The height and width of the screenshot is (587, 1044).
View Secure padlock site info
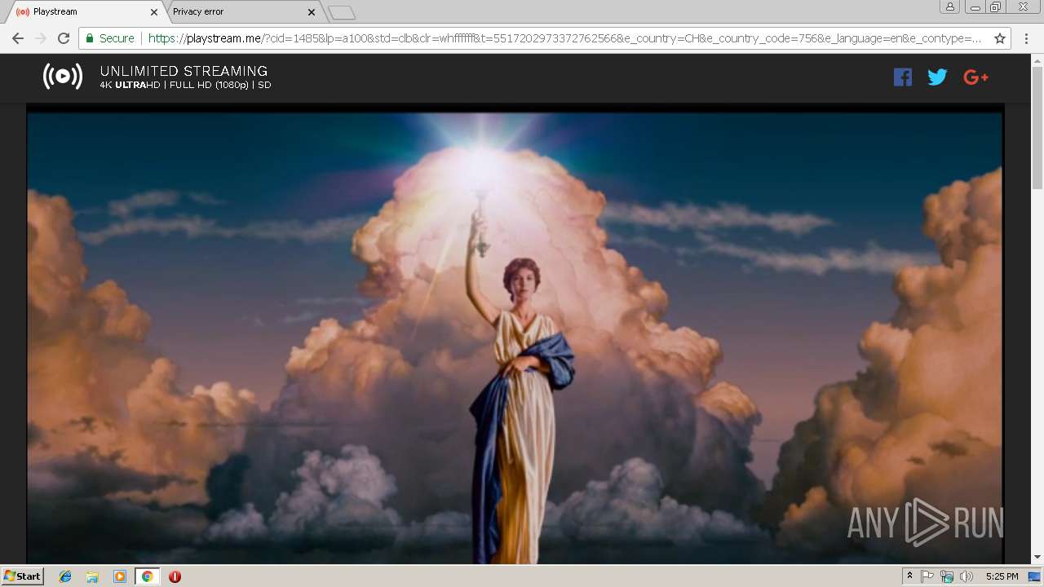pos(110,38)
